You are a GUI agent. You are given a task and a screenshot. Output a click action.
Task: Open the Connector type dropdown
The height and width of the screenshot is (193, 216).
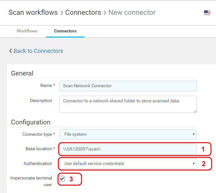point(128,134)
